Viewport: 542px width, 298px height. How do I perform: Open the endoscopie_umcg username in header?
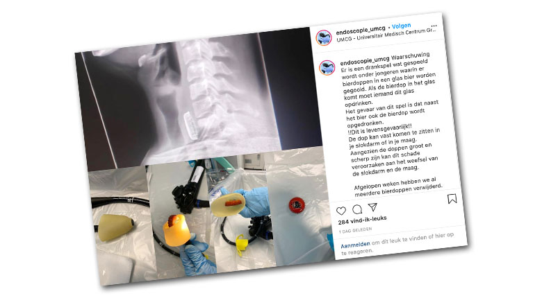[361, 30]
